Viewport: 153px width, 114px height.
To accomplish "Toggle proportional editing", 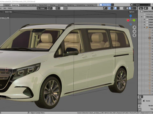I will 62,8.
